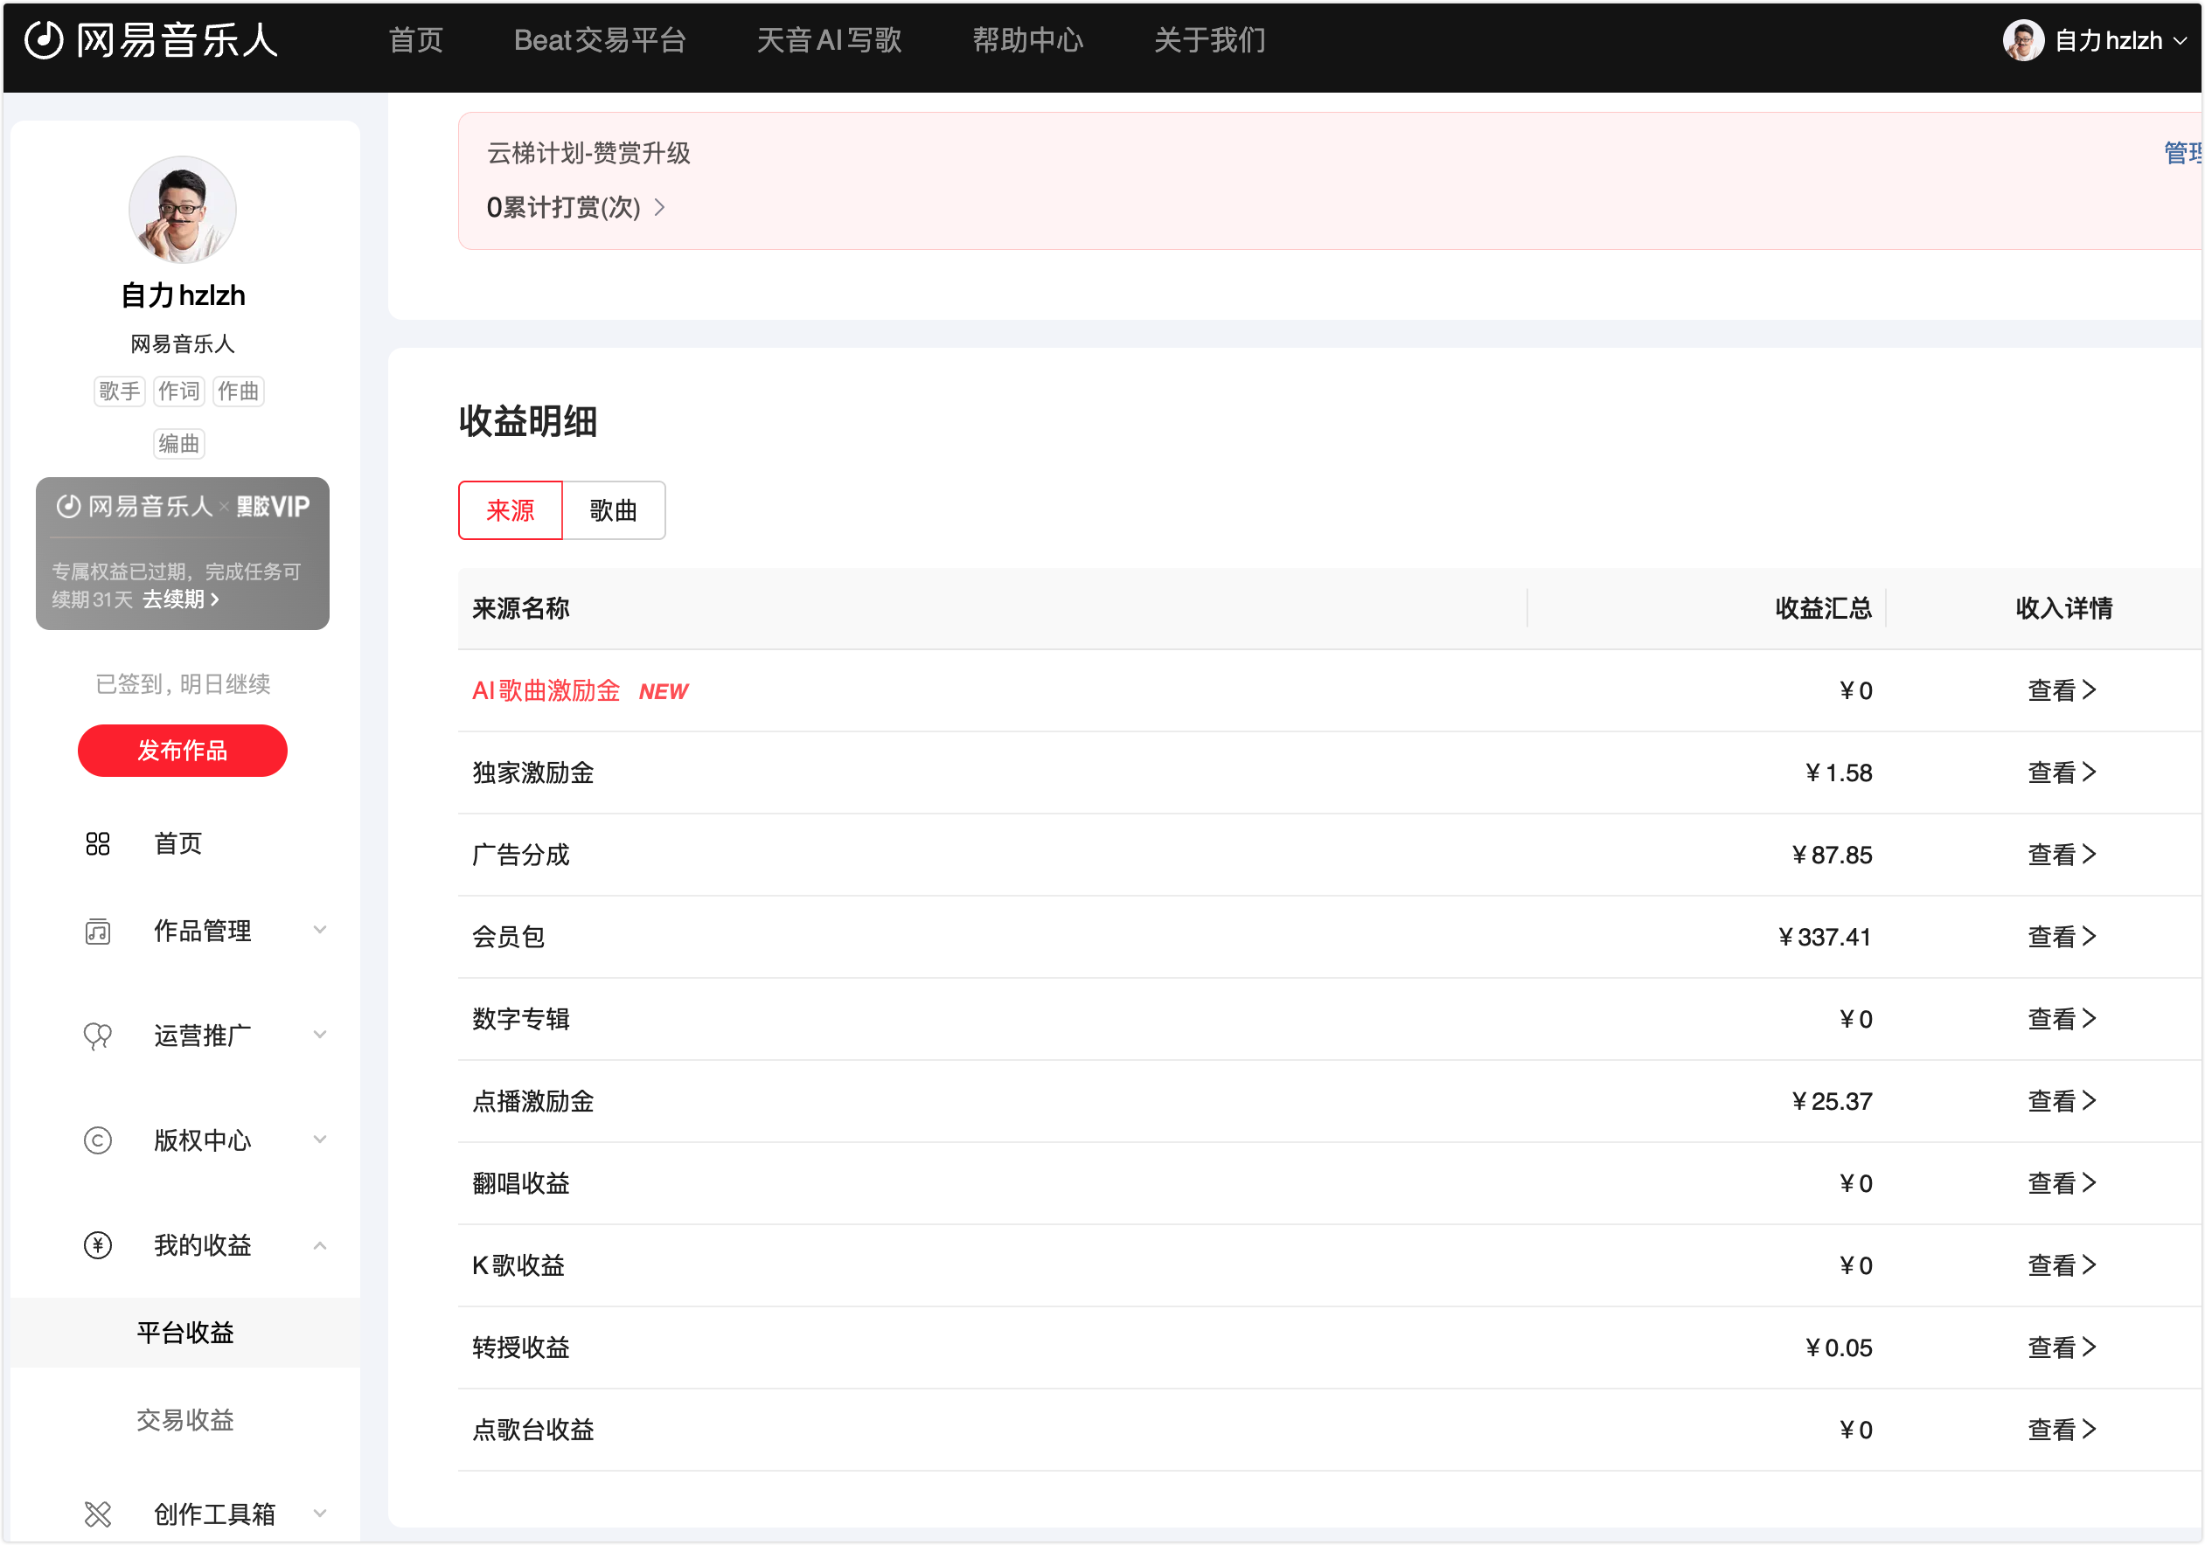Click the 作品管理 music note icon
This screenshot has height=1545, width=2205.
click(98, 931)
